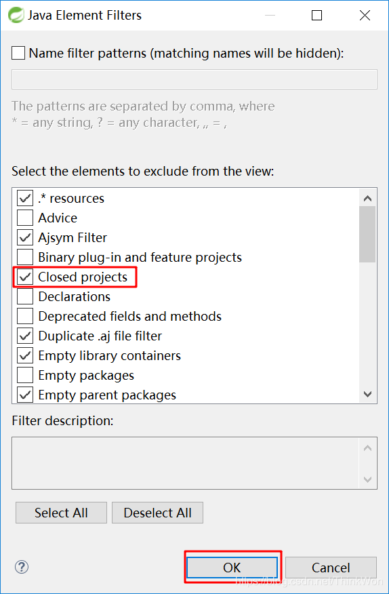Click the Select All button
389x594 pixels.
[x=61, y=513]
